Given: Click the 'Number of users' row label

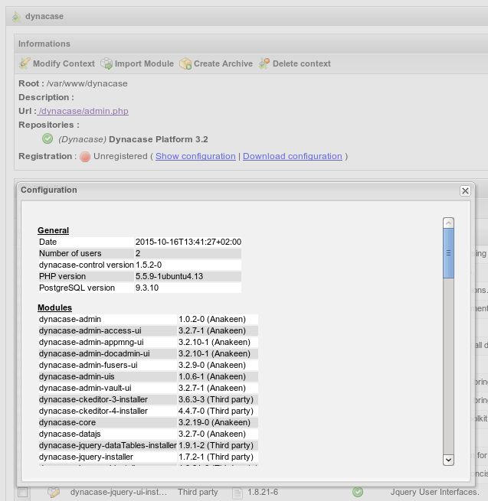Looking at the screenshot, I should [70, 253].
